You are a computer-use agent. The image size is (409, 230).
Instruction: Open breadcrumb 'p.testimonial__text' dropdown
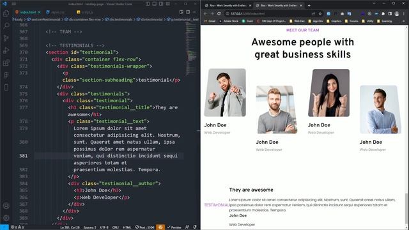183,20
